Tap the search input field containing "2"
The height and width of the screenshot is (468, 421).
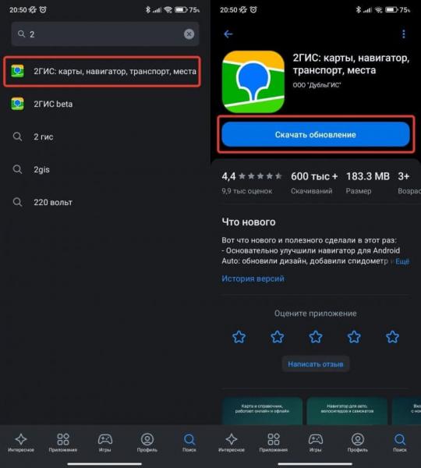pos(105,34)
